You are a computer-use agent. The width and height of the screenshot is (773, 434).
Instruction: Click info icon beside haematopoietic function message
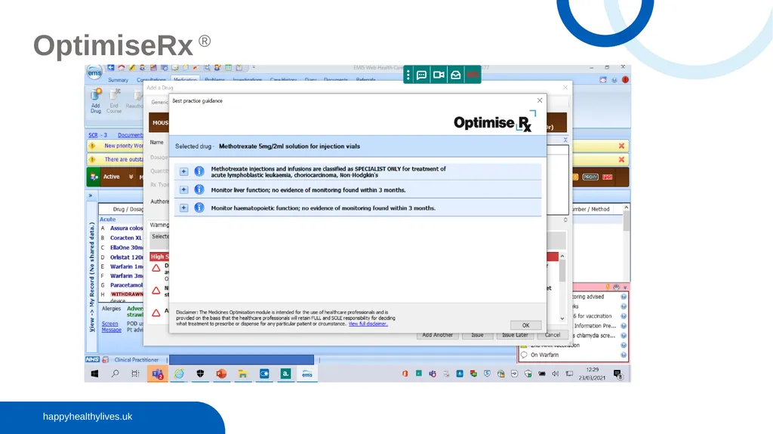(199, 208)
